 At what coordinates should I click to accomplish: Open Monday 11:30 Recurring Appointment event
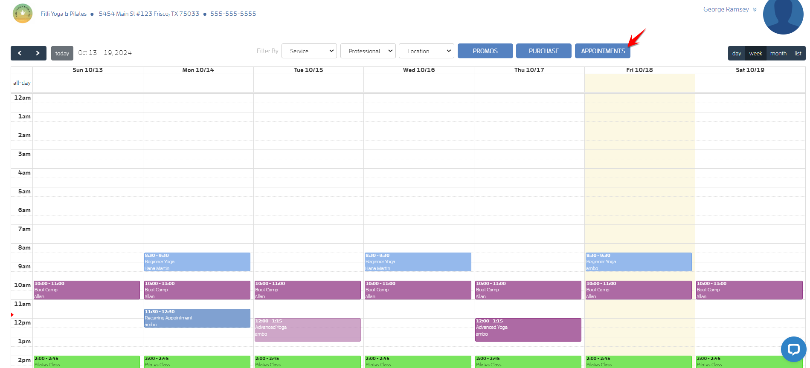coord(197,318)
